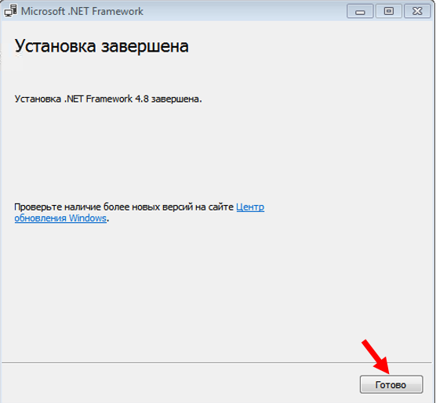Click the word завершена in the large heading
Image resolution: width=436 pixels, height=403 pixels.
tap(145, 46)
